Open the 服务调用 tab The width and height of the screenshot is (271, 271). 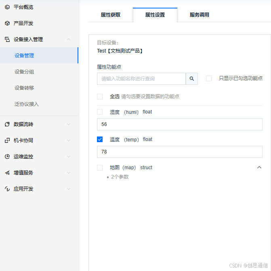[199, 15]
